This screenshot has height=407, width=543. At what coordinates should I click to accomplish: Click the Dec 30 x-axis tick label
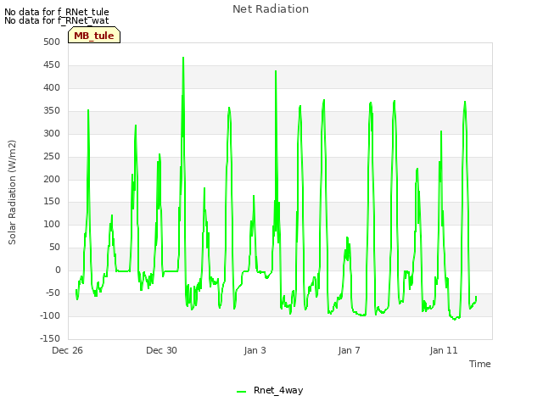coord(161,350)
